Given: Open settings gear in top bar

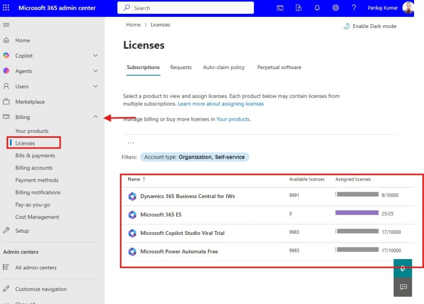Looking at the screenshot, I should (335, 8).
